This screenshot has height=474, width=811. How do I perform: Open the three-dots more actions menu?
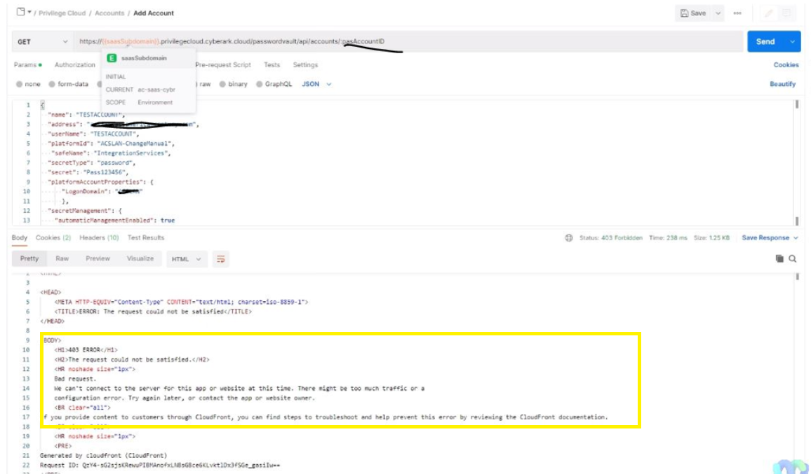click(737, 13)
